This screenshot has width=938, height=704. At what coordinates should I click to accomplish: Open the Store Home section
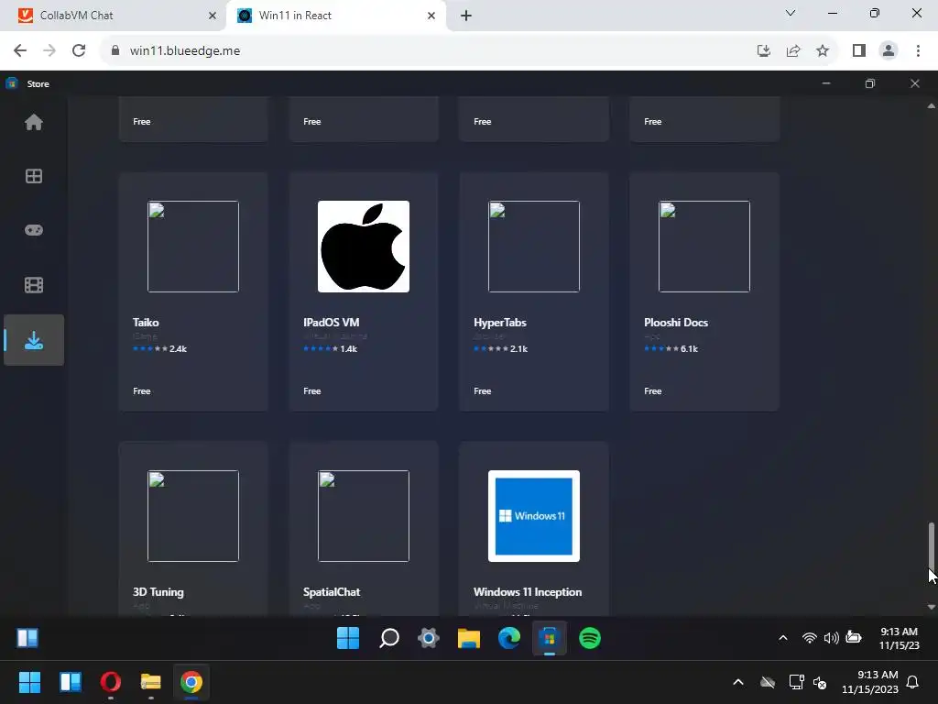[x=34, y=122]
